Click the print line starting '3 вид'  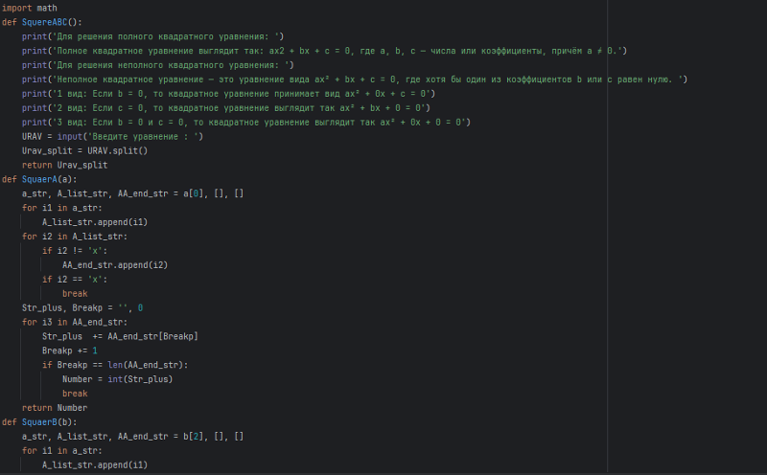[x=245, y=122]
